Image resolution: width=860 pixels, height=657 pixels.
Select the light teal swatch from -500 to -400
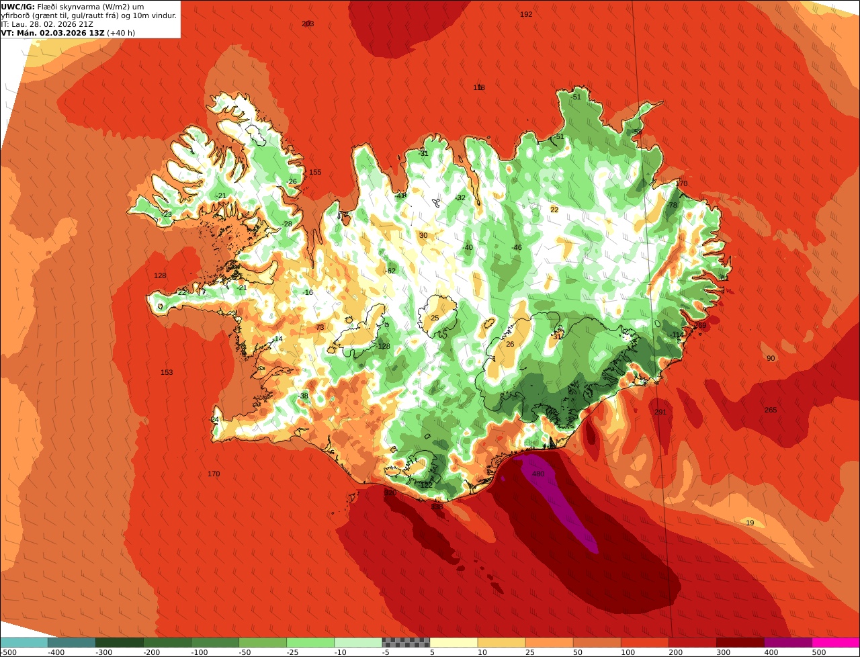click(24, 642)
